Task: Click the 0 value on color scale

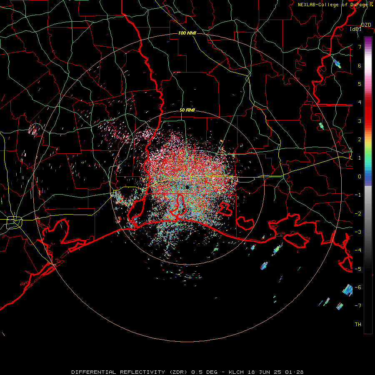Action: (x=360, y=177)
